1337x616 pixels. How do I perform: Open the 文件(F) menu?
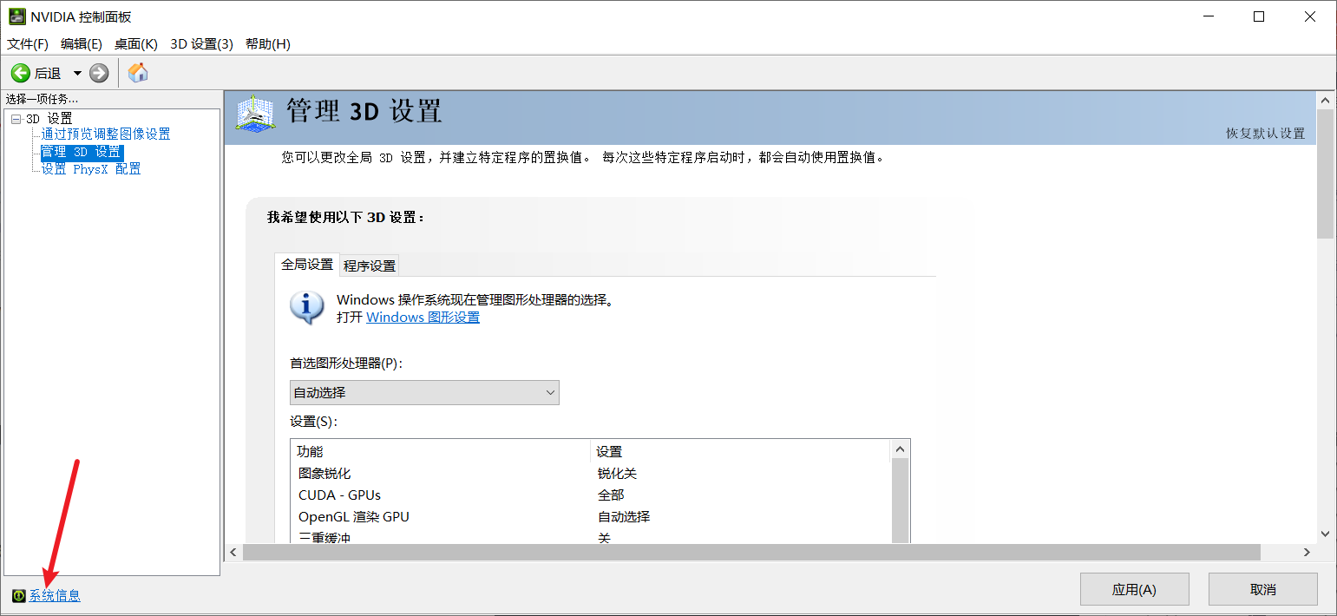coord(28,43)
